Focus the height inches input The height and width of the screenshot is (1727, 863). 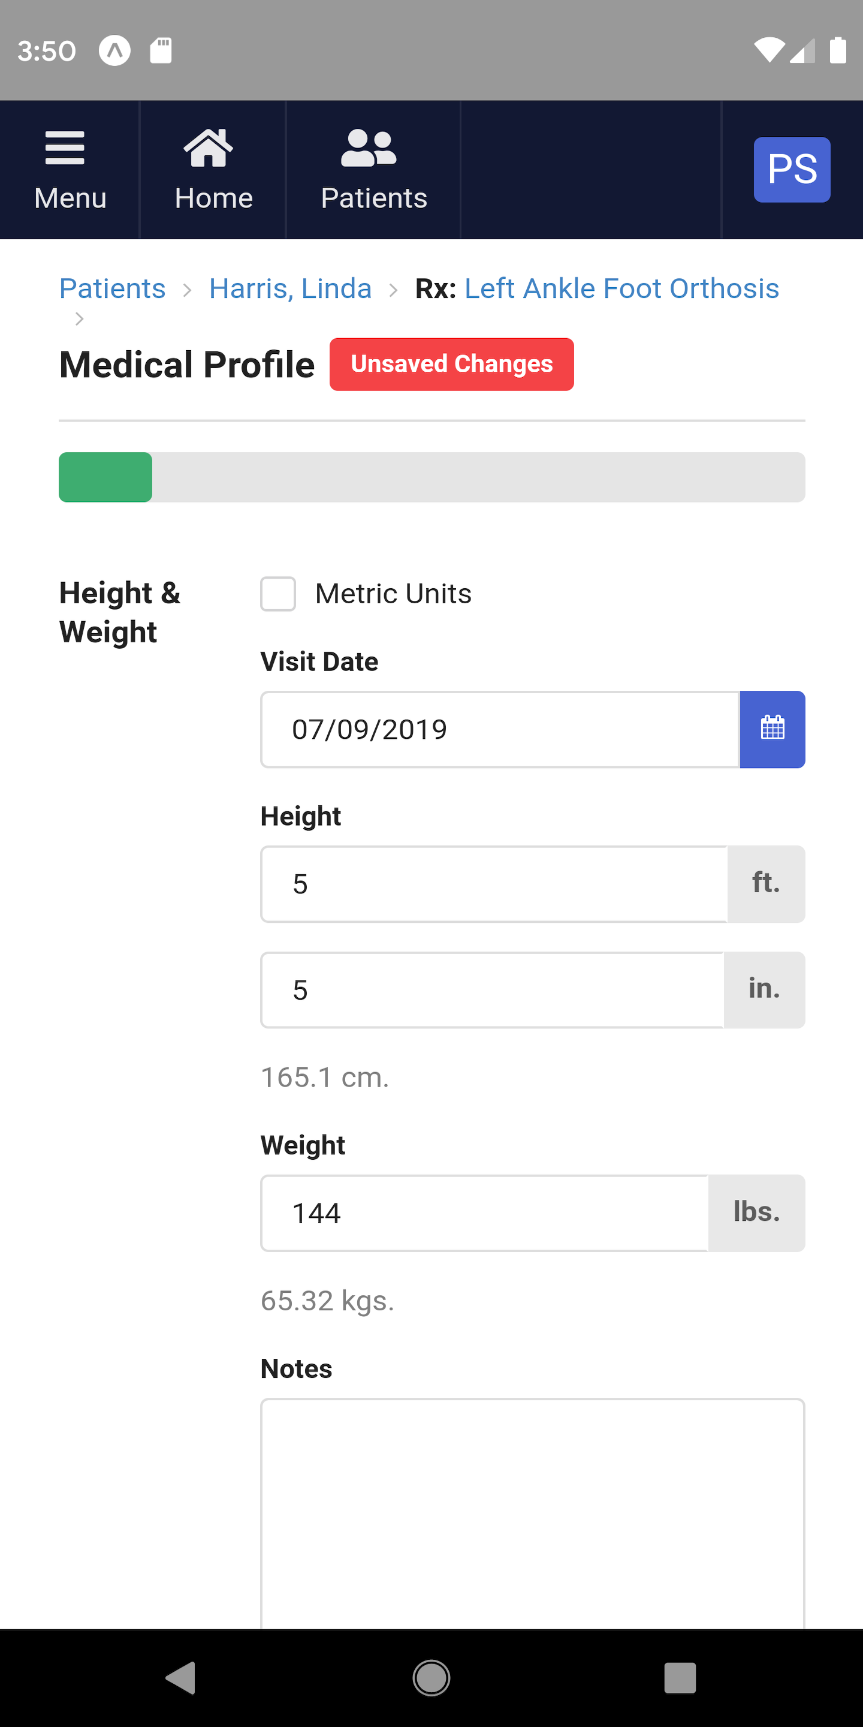point(493,989)
